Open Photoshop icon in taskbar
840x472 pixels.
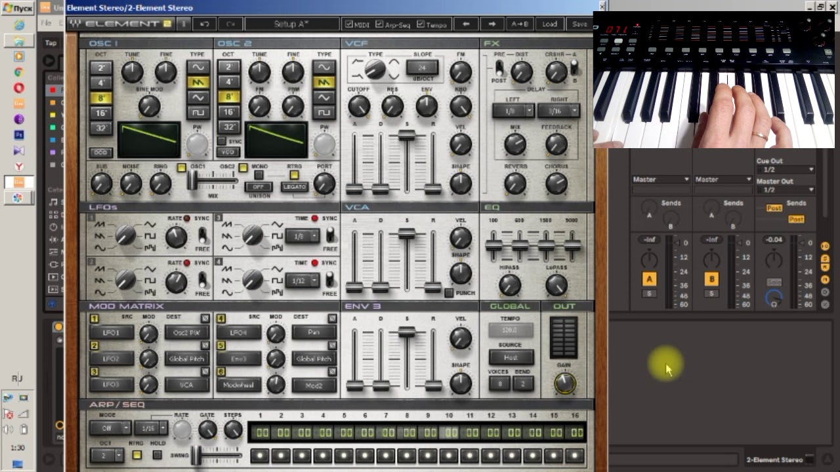point(19,135)
